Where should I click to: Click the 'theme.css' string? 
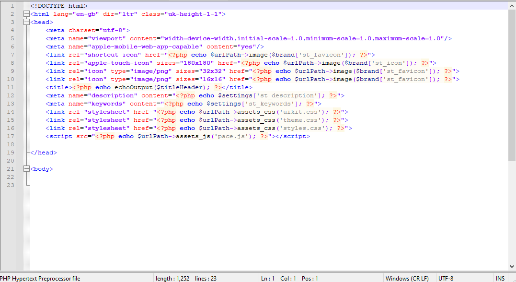coord(302,120)
